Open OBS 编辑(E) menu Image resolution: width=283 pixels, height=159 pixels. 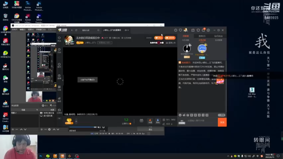(23, 30)
